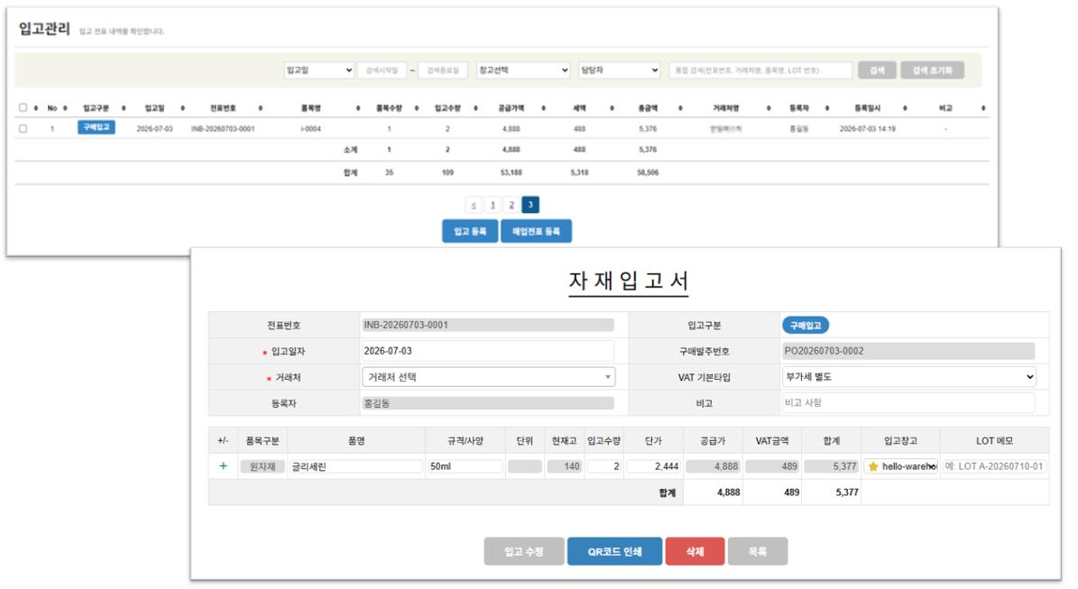Click the 구매발주번호 field PO20260703-0002

coord(908,351)
